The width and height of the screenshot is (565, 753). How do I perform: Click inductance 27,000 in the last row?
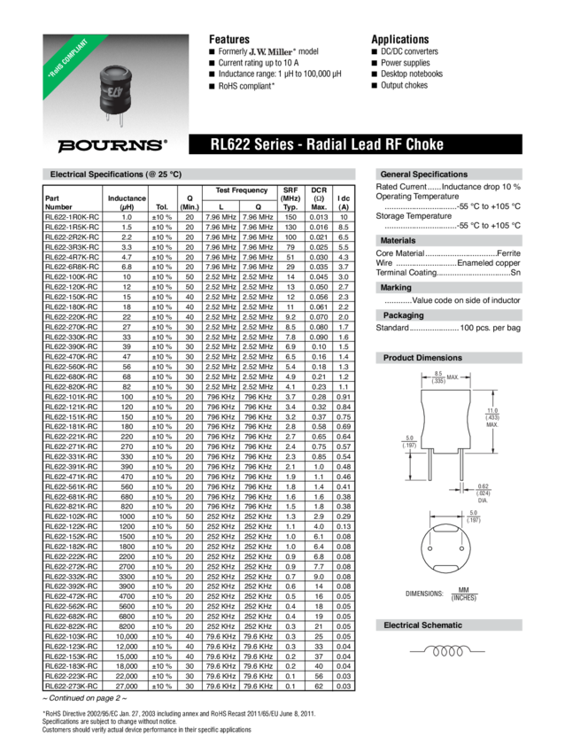[127, 687]
